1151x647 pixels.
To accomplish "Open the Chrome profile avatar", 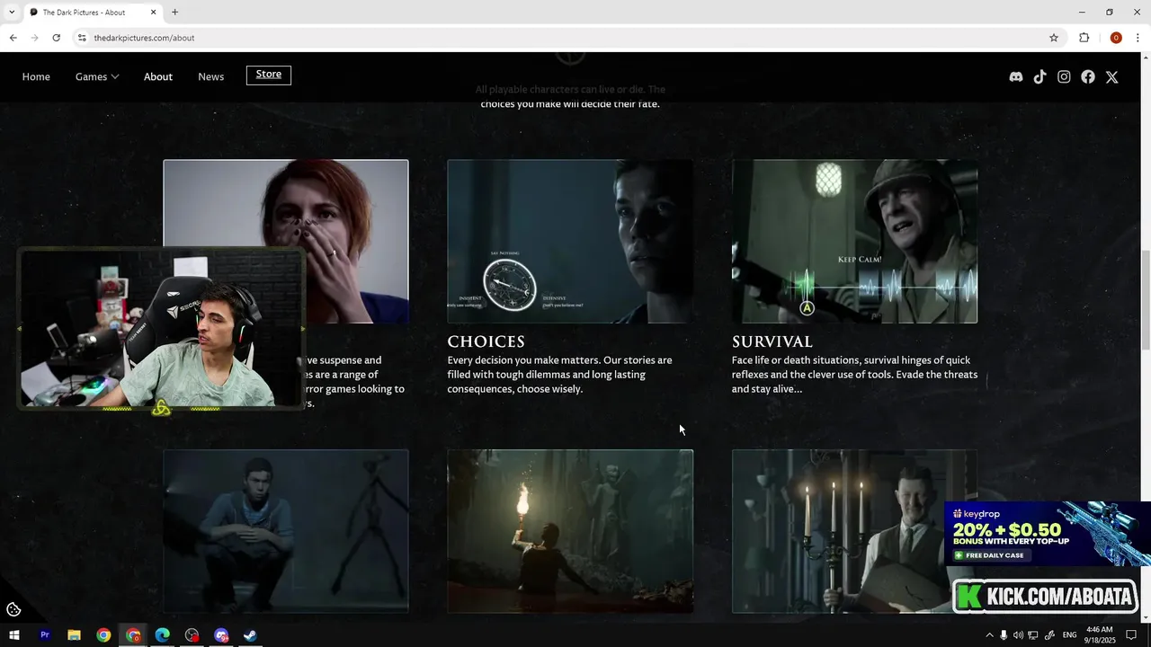I will 1116,38.
